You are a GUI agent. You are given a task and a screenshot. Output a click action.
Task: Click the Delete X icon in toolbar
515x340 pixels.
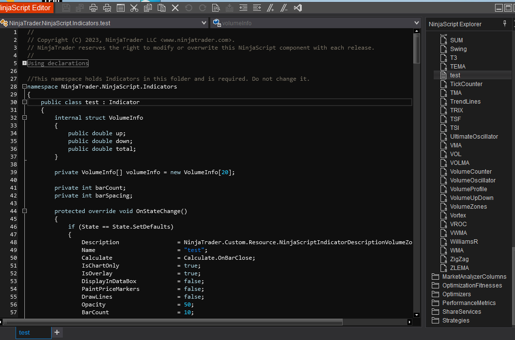(x=175, y=8)
